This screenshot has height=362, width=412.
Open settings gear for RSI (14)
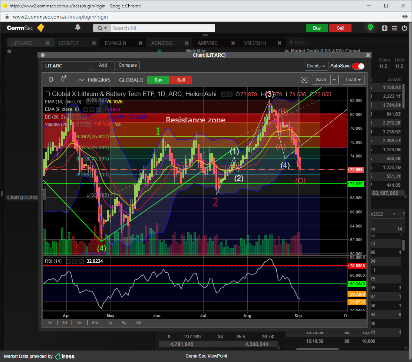(x=75, y=261)
